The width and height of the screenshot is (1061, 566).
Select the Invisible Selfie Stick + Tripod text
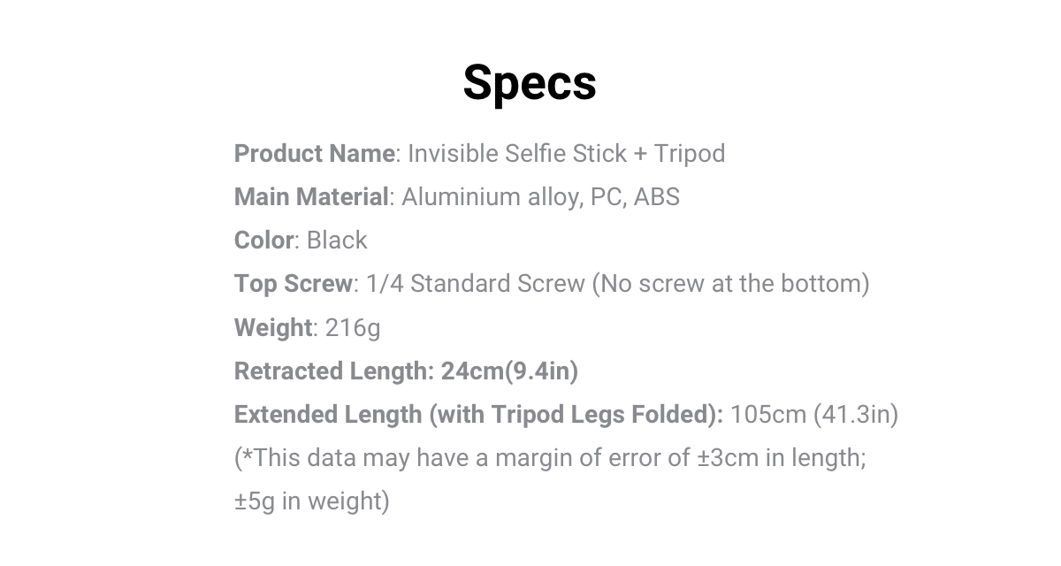(566, 154)
